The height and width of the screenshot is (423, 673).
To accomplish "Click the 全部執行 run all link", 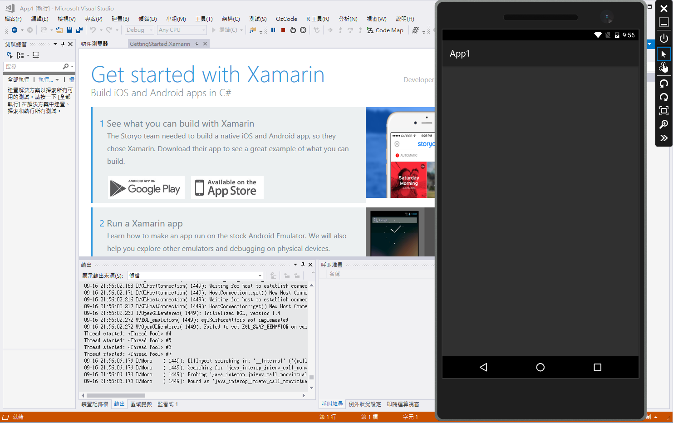I will click(x=19, y=79).
